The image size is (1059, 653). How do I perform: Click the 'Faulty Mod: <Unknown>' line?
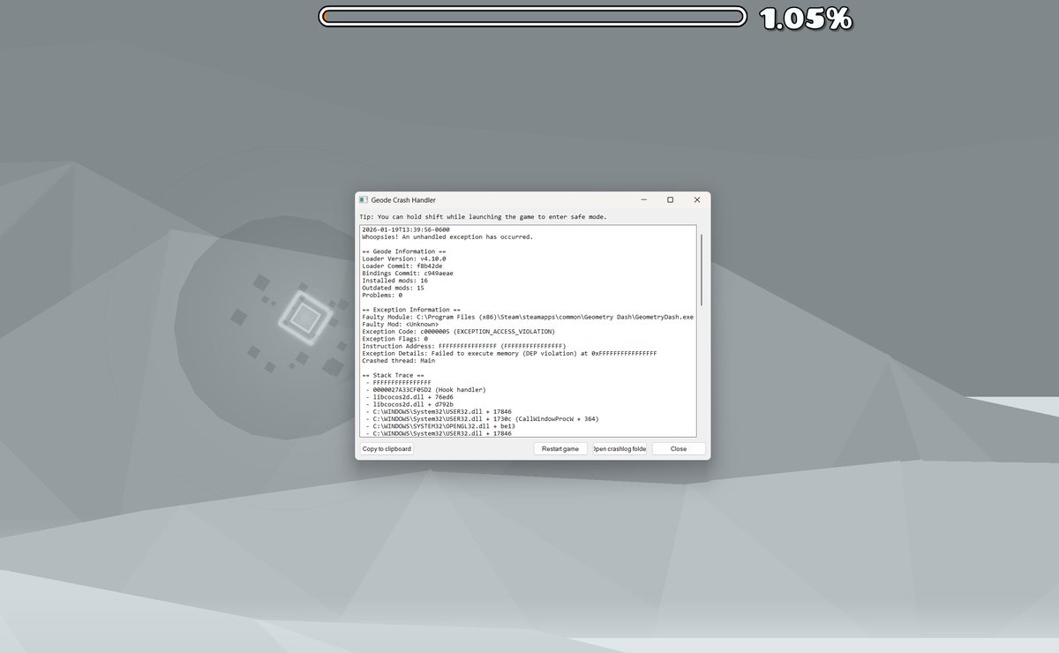[401, 325]
